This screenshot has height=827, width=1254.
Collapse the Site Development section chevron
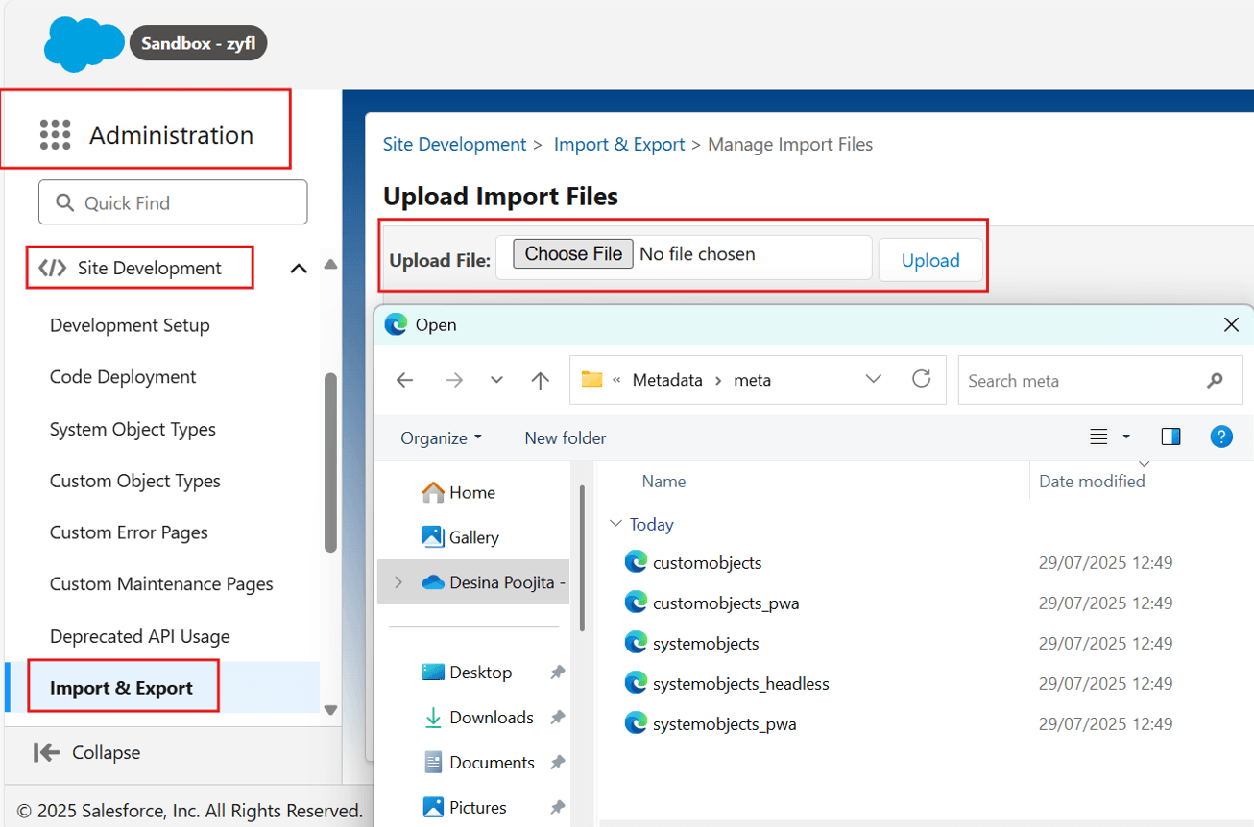(299, 269)
